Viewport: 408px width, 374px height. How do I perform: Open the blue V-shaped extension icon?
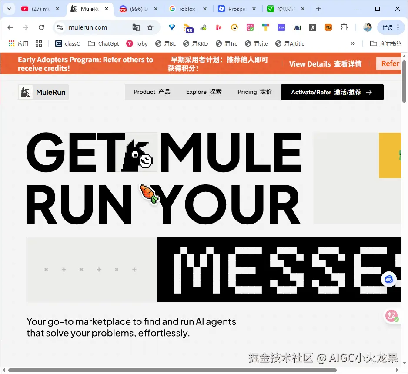tap(172, 27)
